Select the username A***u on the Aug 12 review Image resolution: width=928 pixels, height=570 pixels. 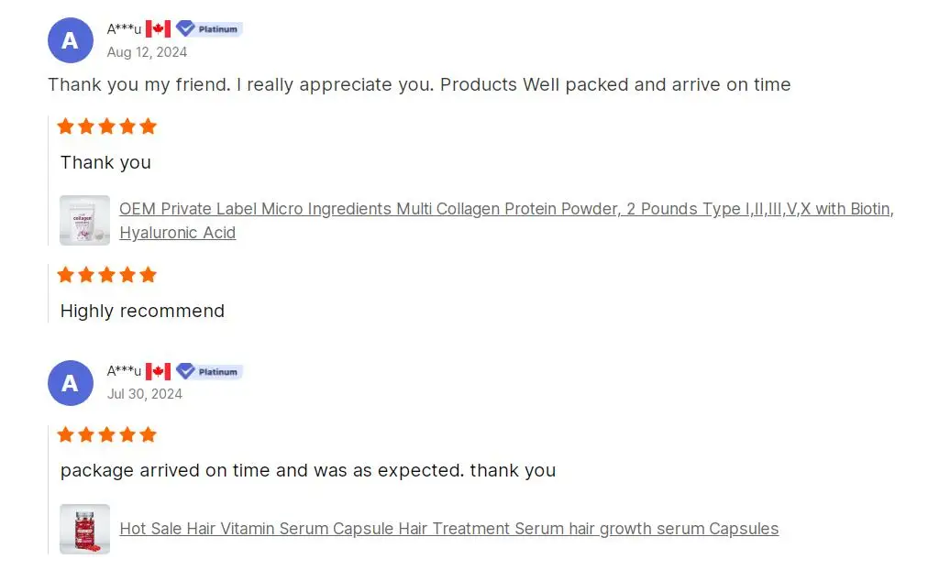click(124, 29)
